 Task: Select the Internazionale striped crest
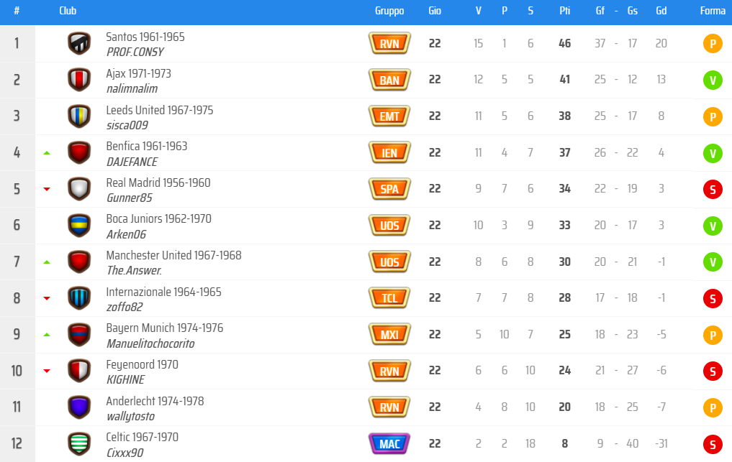[x=79, y=298]
